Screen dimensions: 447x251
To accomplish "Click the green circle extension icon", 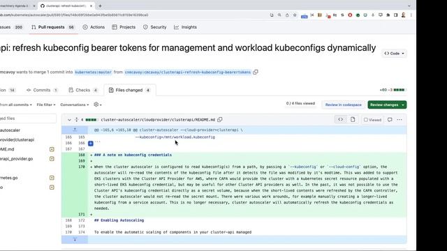I will point(358,15).
